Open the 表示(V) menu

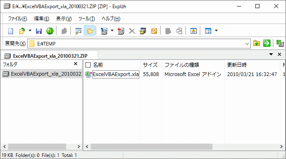[64, 19]
